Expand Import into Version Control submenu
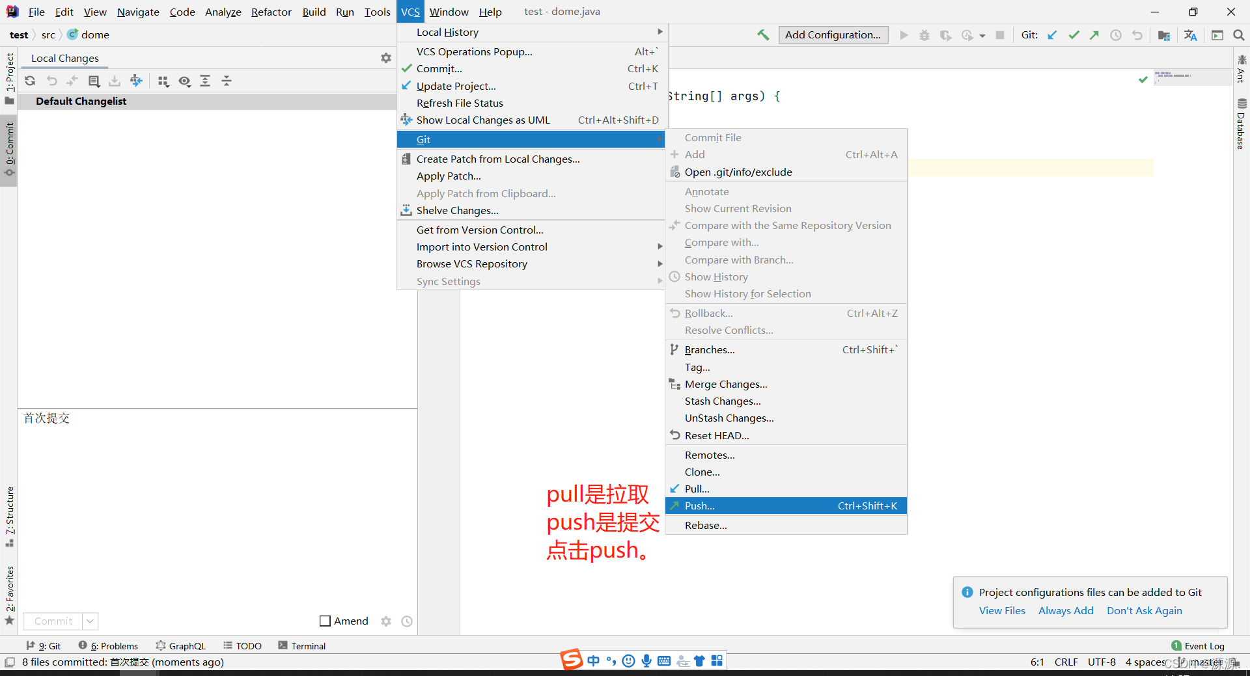The height and width of the screenshot is (676, 1250). 531,247
